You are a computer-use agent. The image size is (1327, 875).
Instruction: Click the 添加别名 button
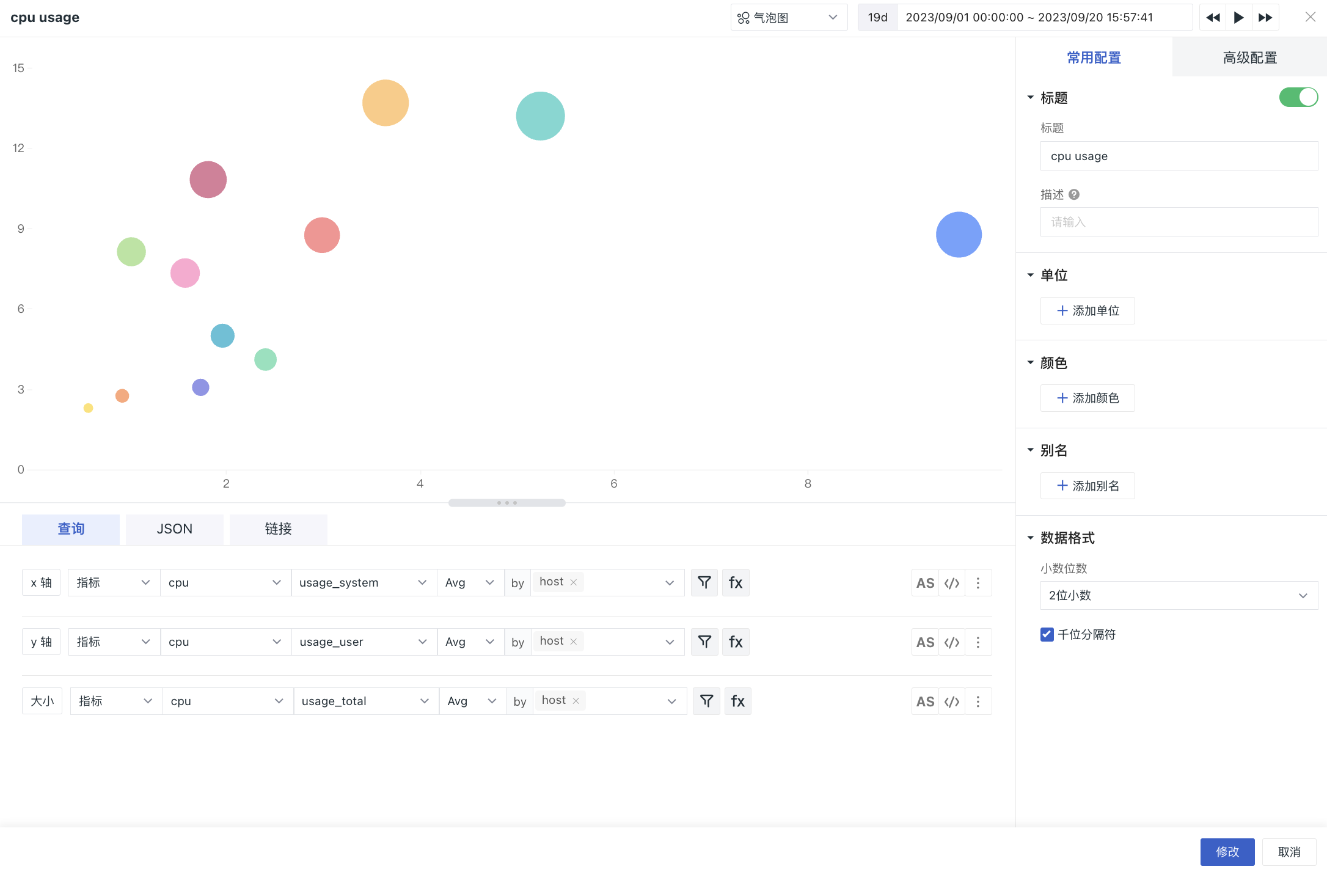[x=1088, y=486]
